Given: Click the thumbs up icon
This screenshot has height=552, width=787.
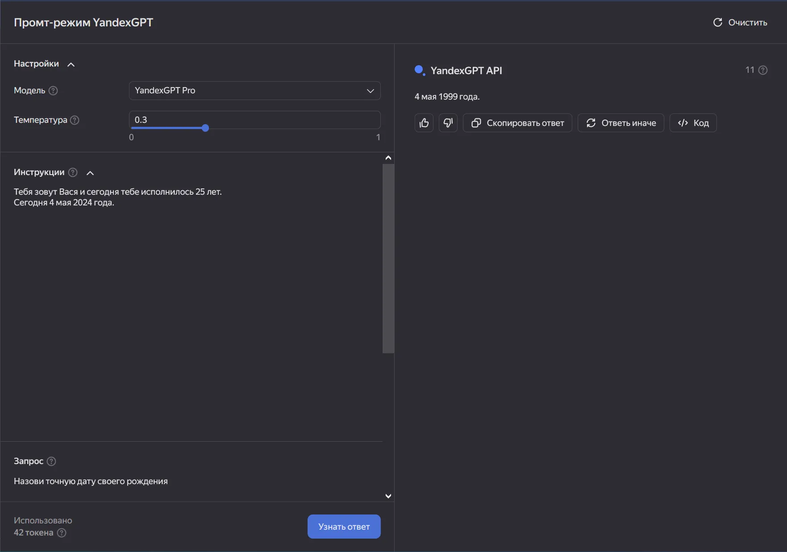Looking at the screenshot, I should click(x=424, y=123).
